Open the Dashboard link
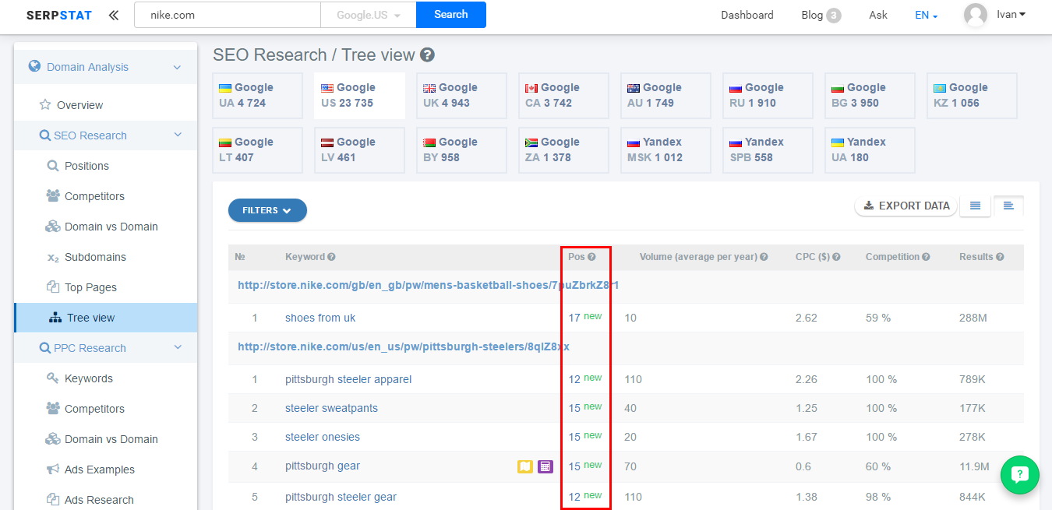This screenshot has height=510, width=1052. (x=747, y=15)
